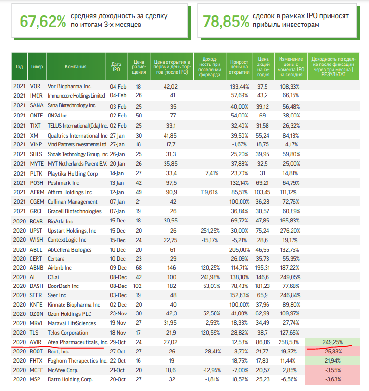Click 'Gracell Biotechnologies' company name

(75, 211)
